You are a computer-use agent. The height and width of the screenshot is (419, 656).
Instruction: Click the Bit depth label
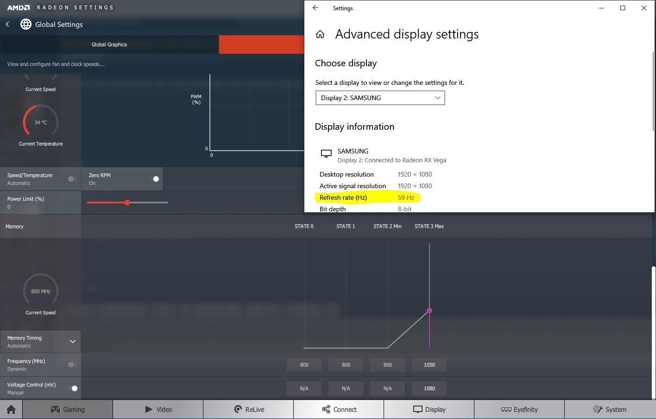pos(333,209)
